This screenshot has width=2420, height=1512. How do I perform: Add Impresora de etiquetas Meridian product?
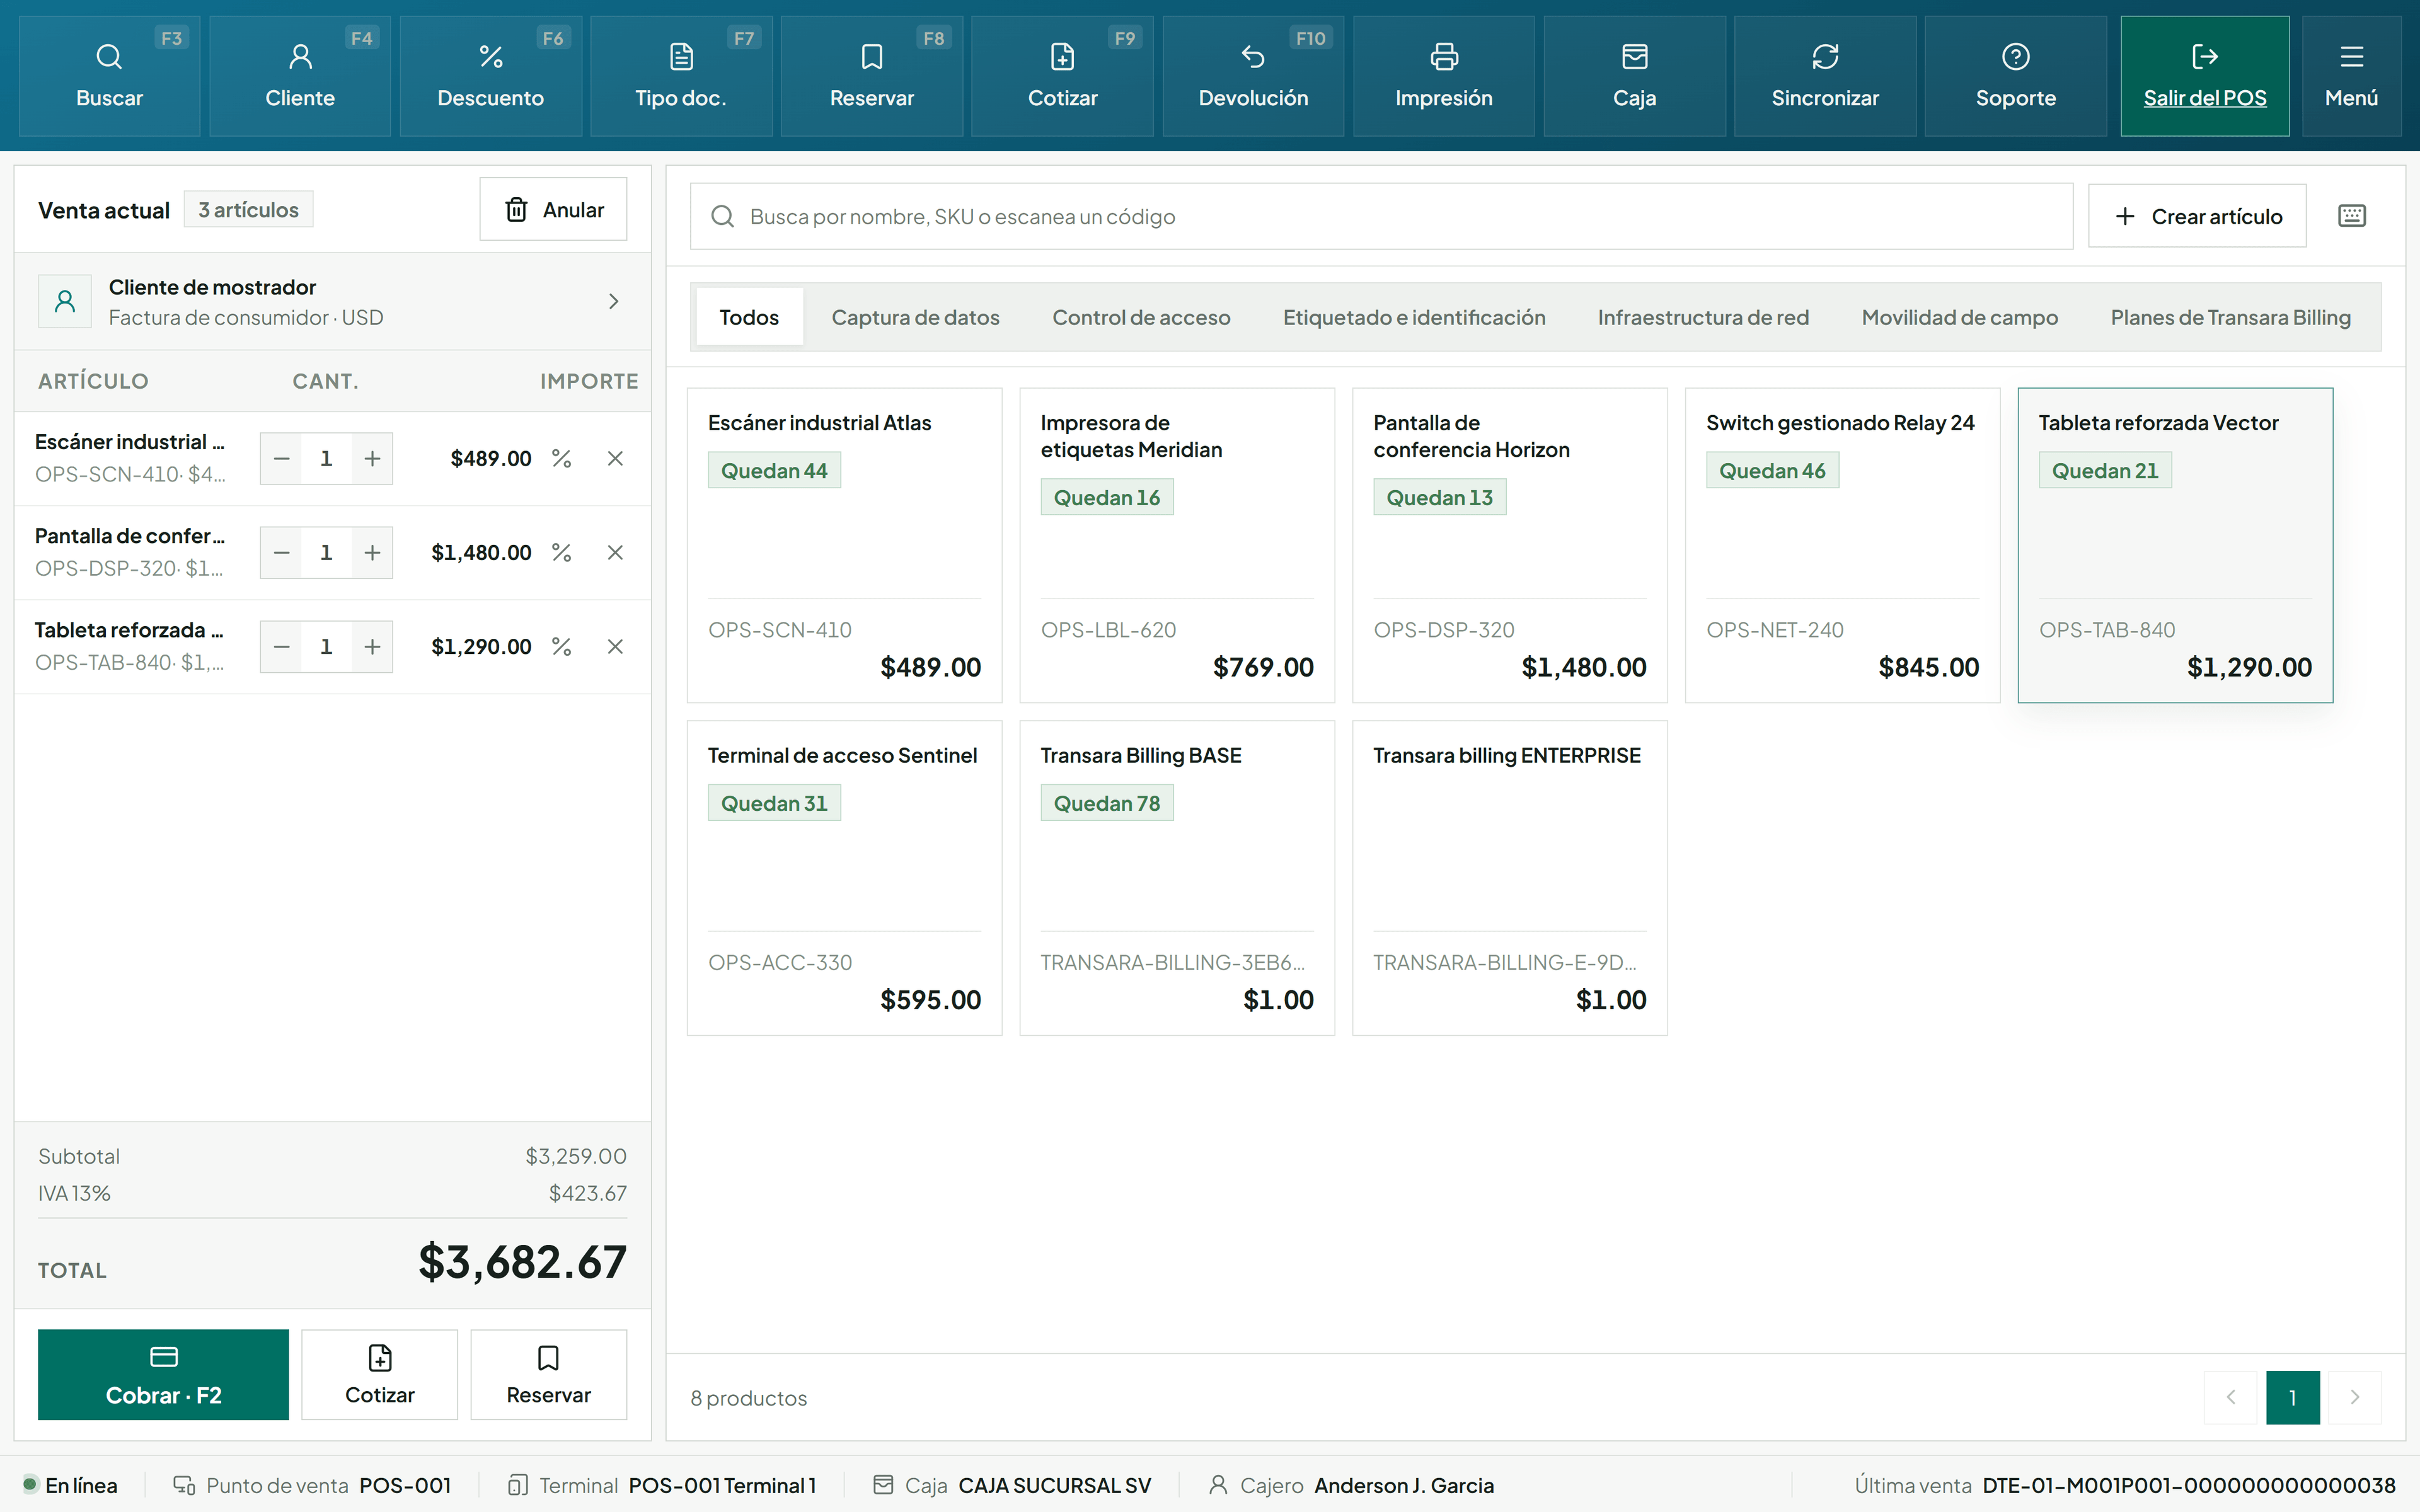pos(1177,545)
